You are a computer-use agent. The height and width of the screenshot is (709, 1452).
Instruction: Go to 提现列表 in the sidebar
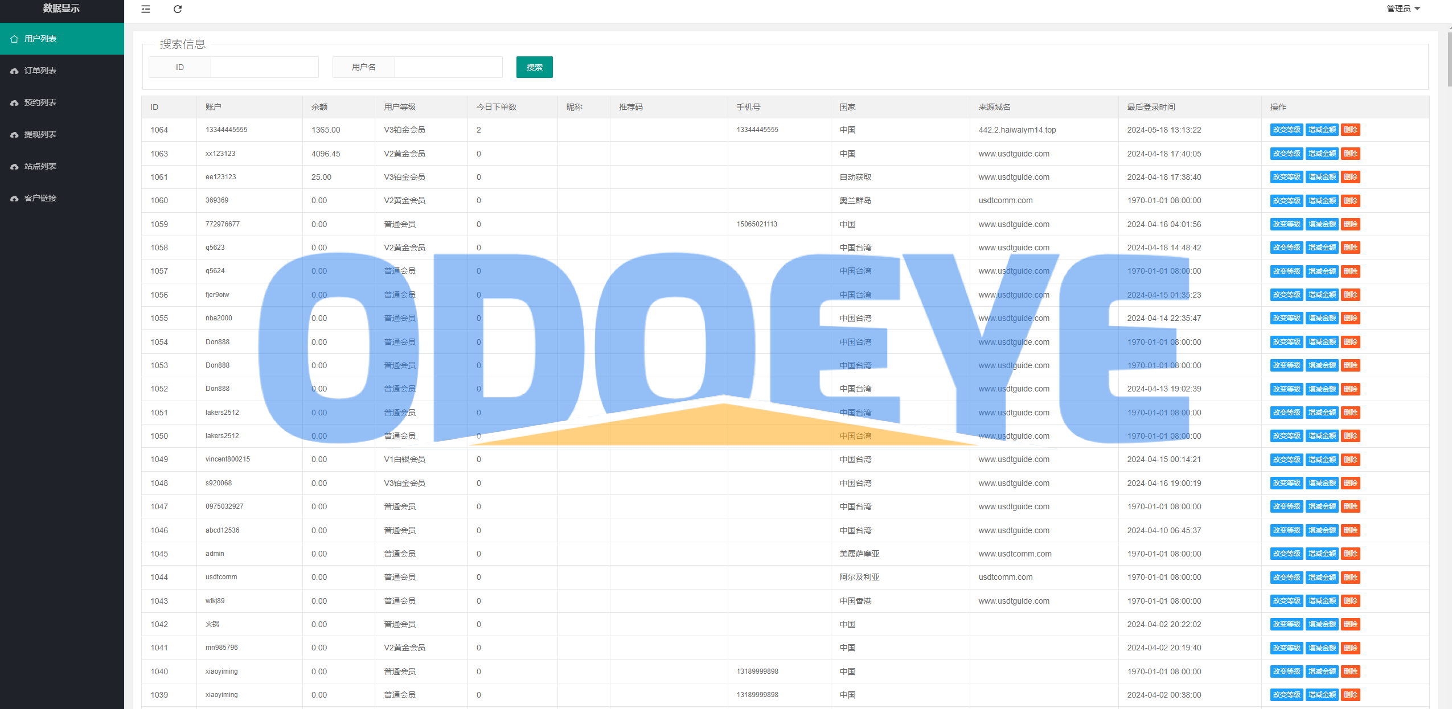pos(62,134)
